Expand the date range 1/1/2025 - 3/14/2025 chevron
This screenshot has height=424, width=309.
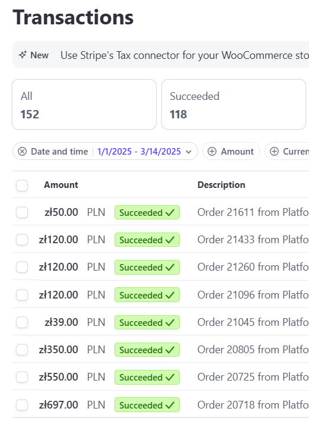189,152
